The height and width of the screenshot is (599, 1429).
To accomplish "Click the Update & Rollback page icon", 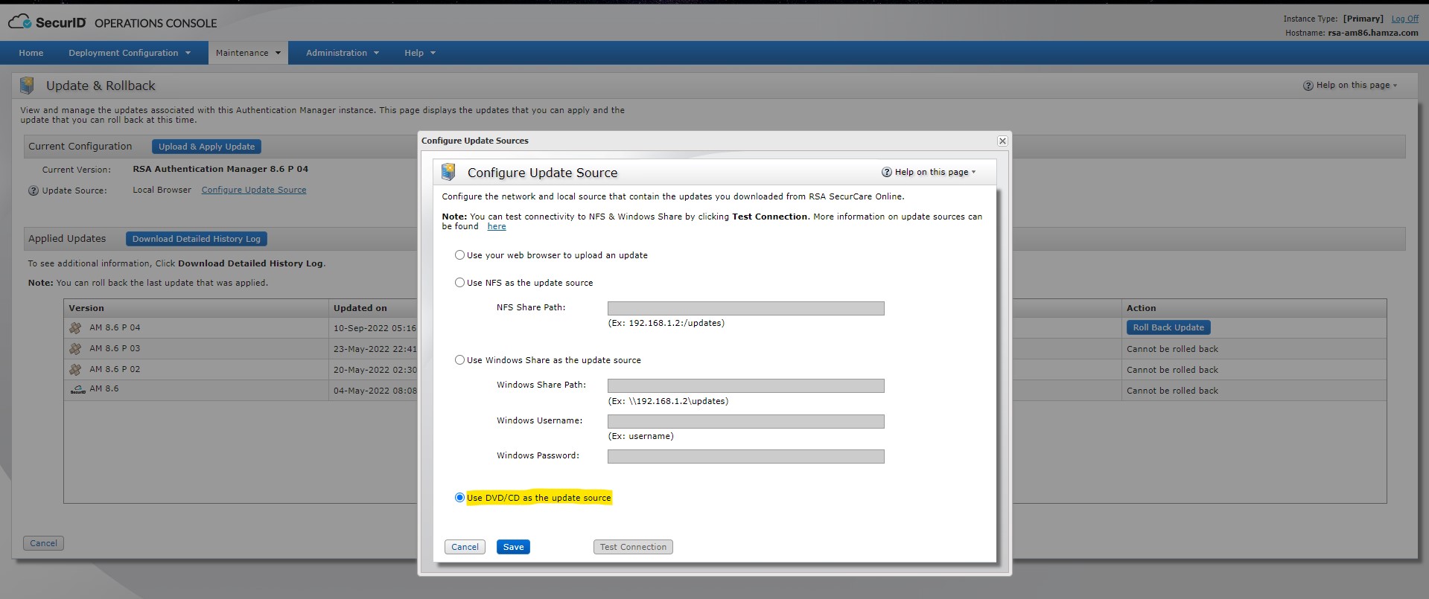I will (27, 86).
